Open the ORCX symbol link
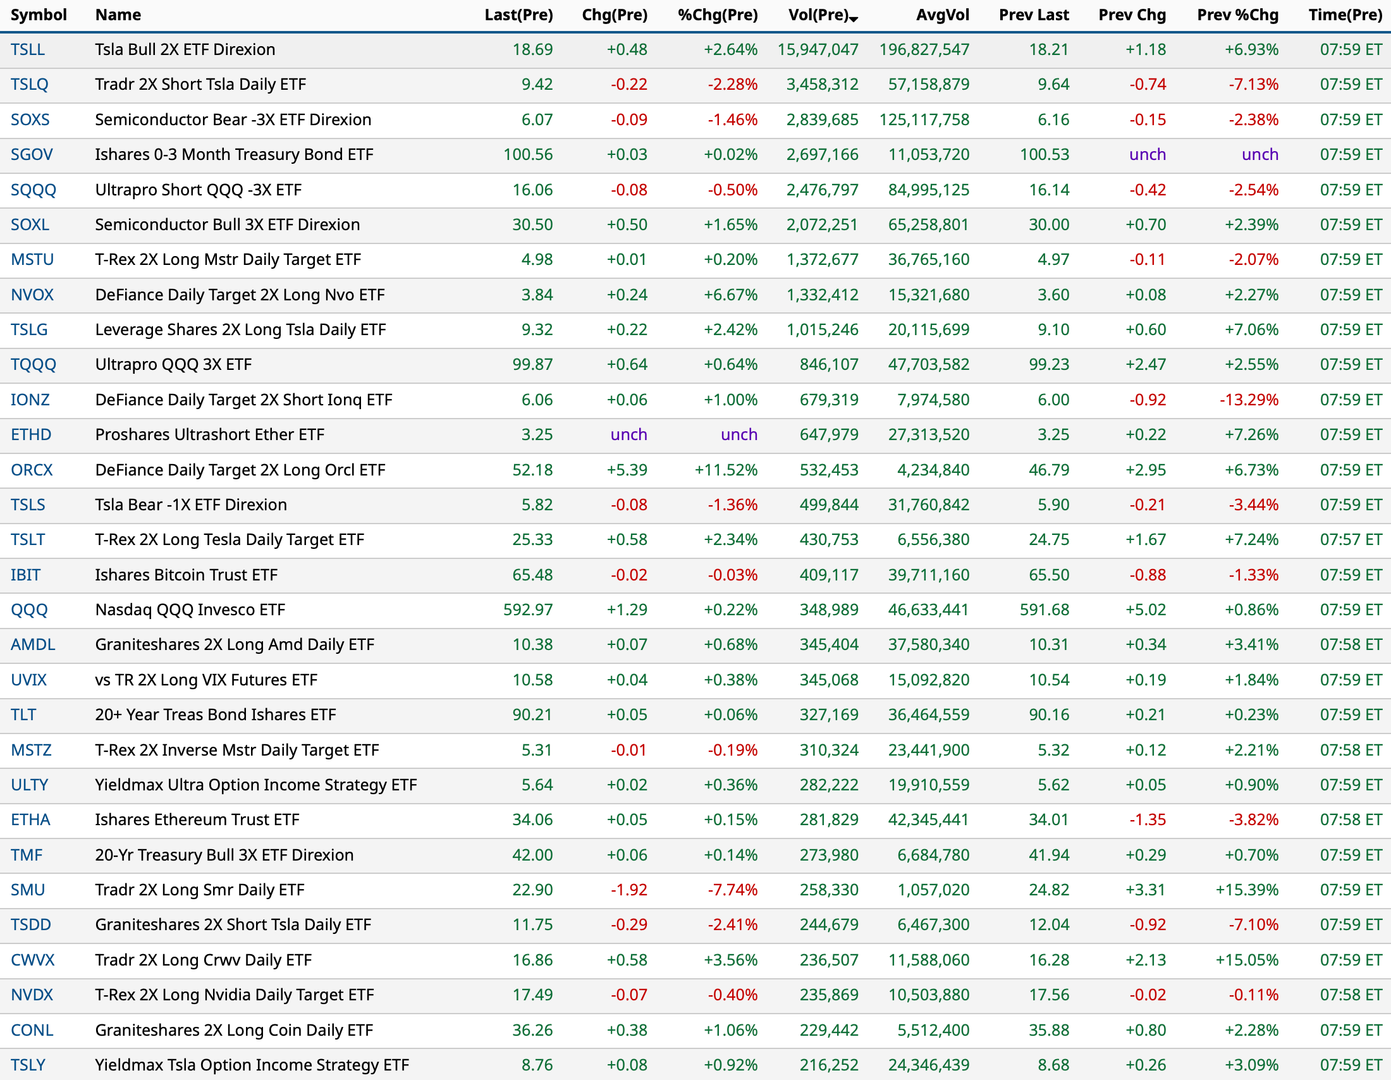The height and width of the screenshot is (1080, 1391). (31, 470)
